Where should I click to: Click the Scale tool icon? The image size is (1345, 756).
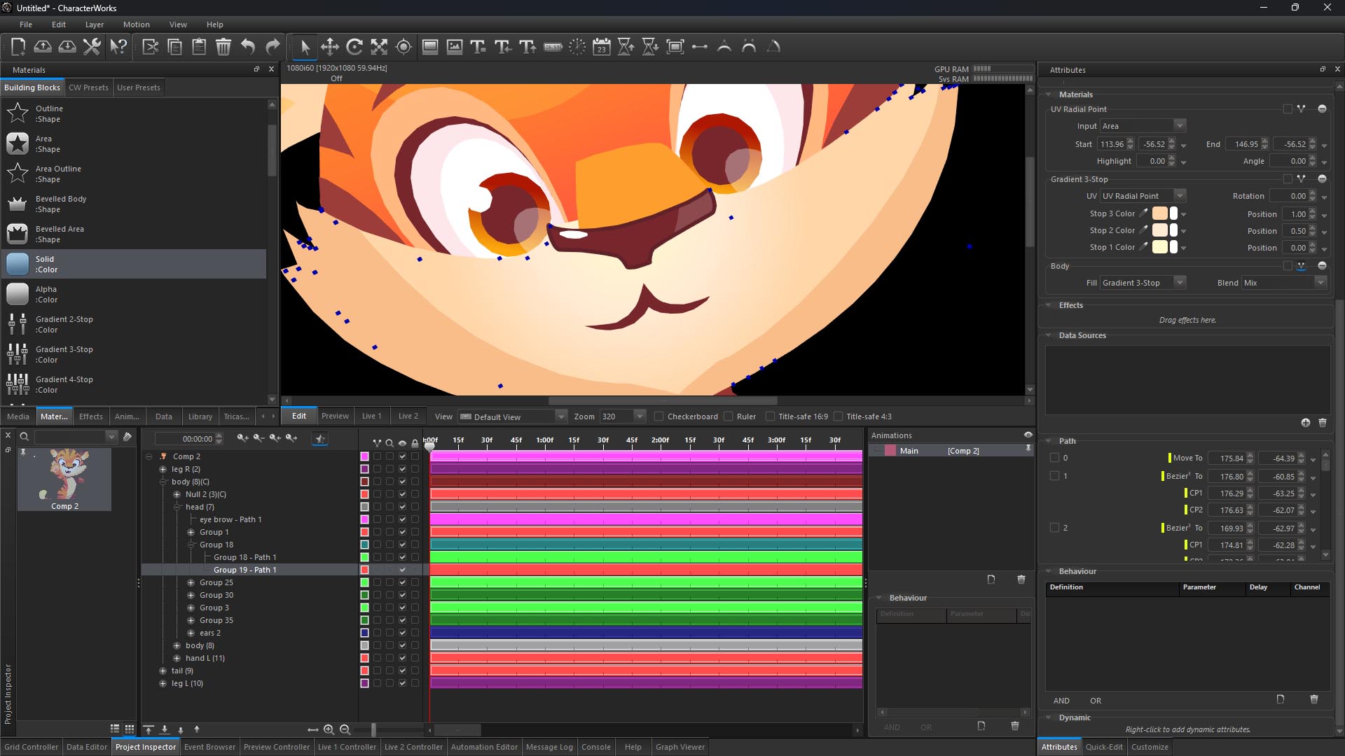pos(379,47)
